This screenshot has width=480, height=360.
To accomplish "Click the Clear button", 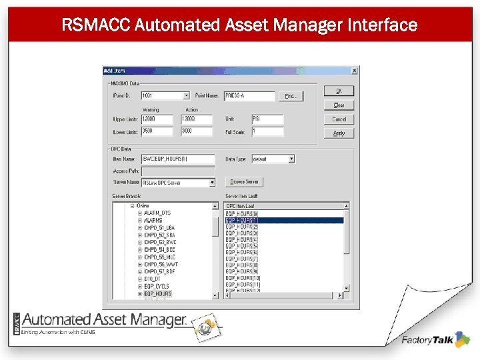I will 339,105.
